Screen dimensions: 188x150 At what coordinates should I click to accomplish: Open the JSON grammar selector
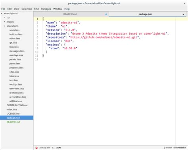tap(58, 148)
